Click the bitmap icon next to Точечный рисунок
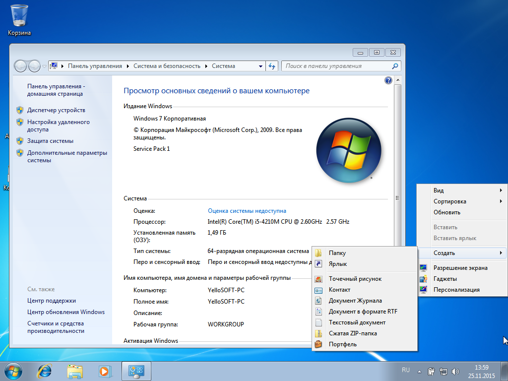Screen dimensions: 508x381 click(318, 279)
